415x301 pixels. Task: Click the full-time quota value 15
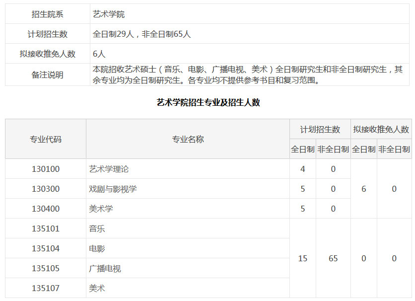click(x=303, y=258)
